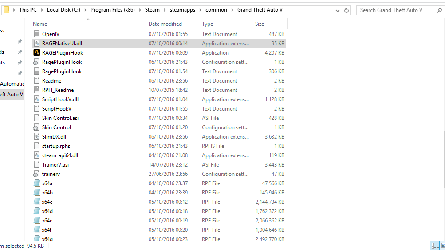Refresh the Grand Theft Auto V folder
445x250 pixels.
(346, 10)
